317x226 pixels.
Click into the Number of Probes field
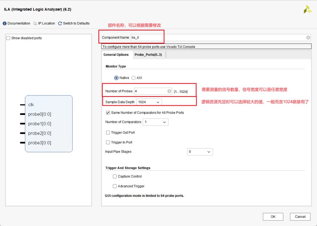150,91
